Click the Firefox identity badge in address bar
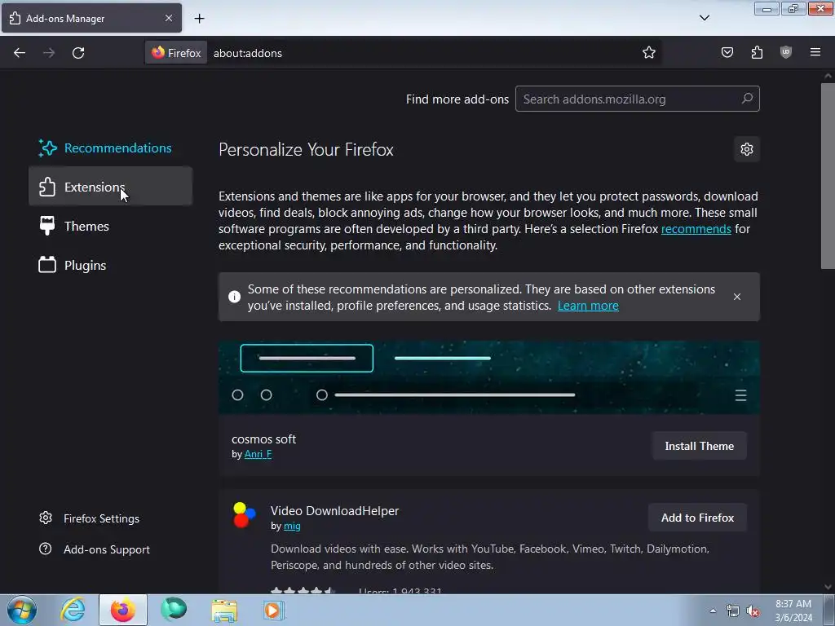Screen dimensions: 835x626 coord(176,53)
